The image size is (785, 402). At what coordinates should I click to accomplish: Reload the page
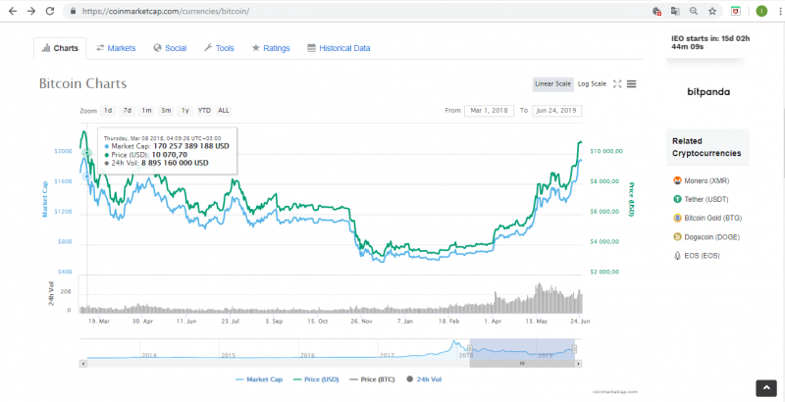[50, 11]
